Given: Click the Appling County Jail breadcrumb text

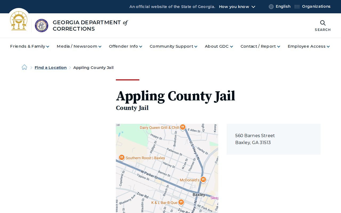Looking at the screenshot, I should tap(93, 68).
